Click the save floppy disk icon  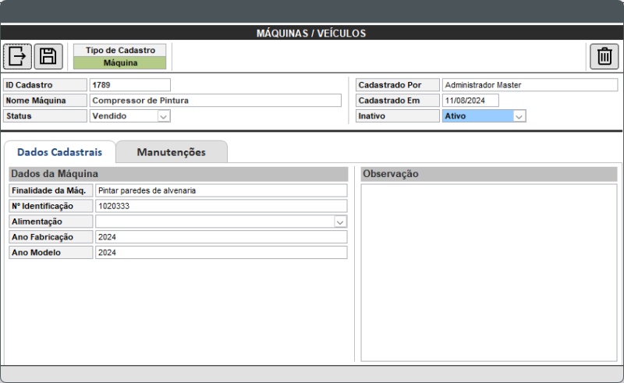point(48,56)
